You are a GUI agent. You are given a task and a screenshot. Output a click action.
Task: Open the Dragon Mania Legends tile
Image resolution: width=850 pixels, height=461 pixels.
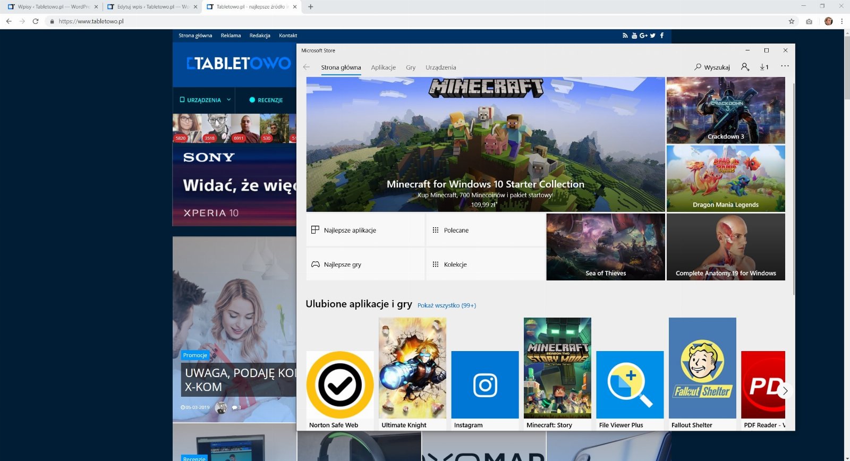click(x=726, y=178)
